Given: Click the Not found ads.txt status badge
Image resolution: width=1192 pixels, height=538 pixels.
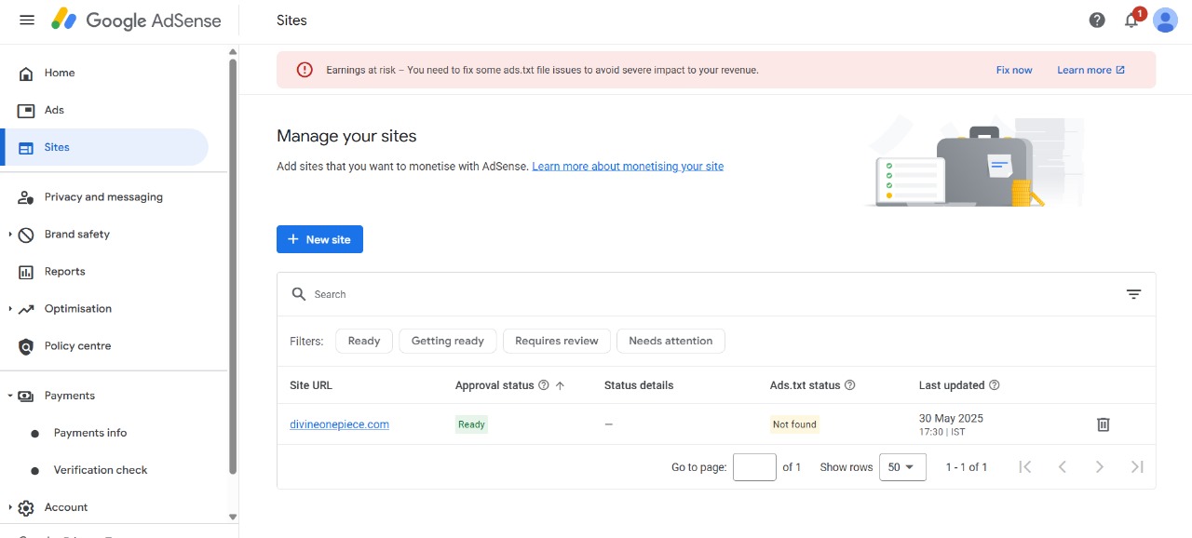Looking at the screenshot, I should 794,424.
